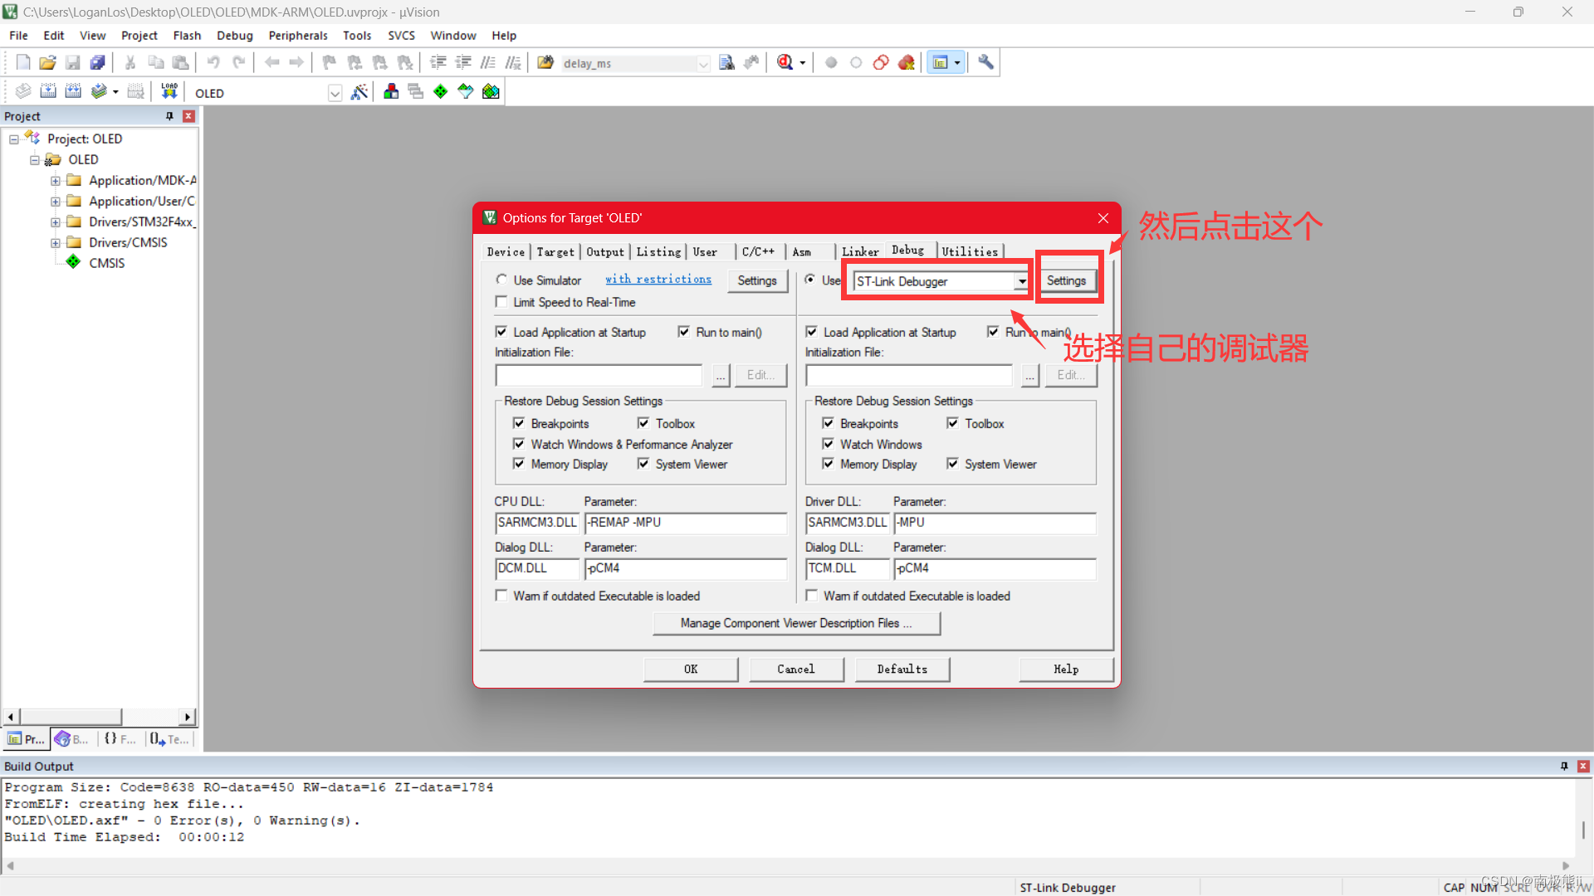This screenshot has height=896, width=1594.
Task: Open the OLED target selection dropdown
Action: (x=335, y=93)
